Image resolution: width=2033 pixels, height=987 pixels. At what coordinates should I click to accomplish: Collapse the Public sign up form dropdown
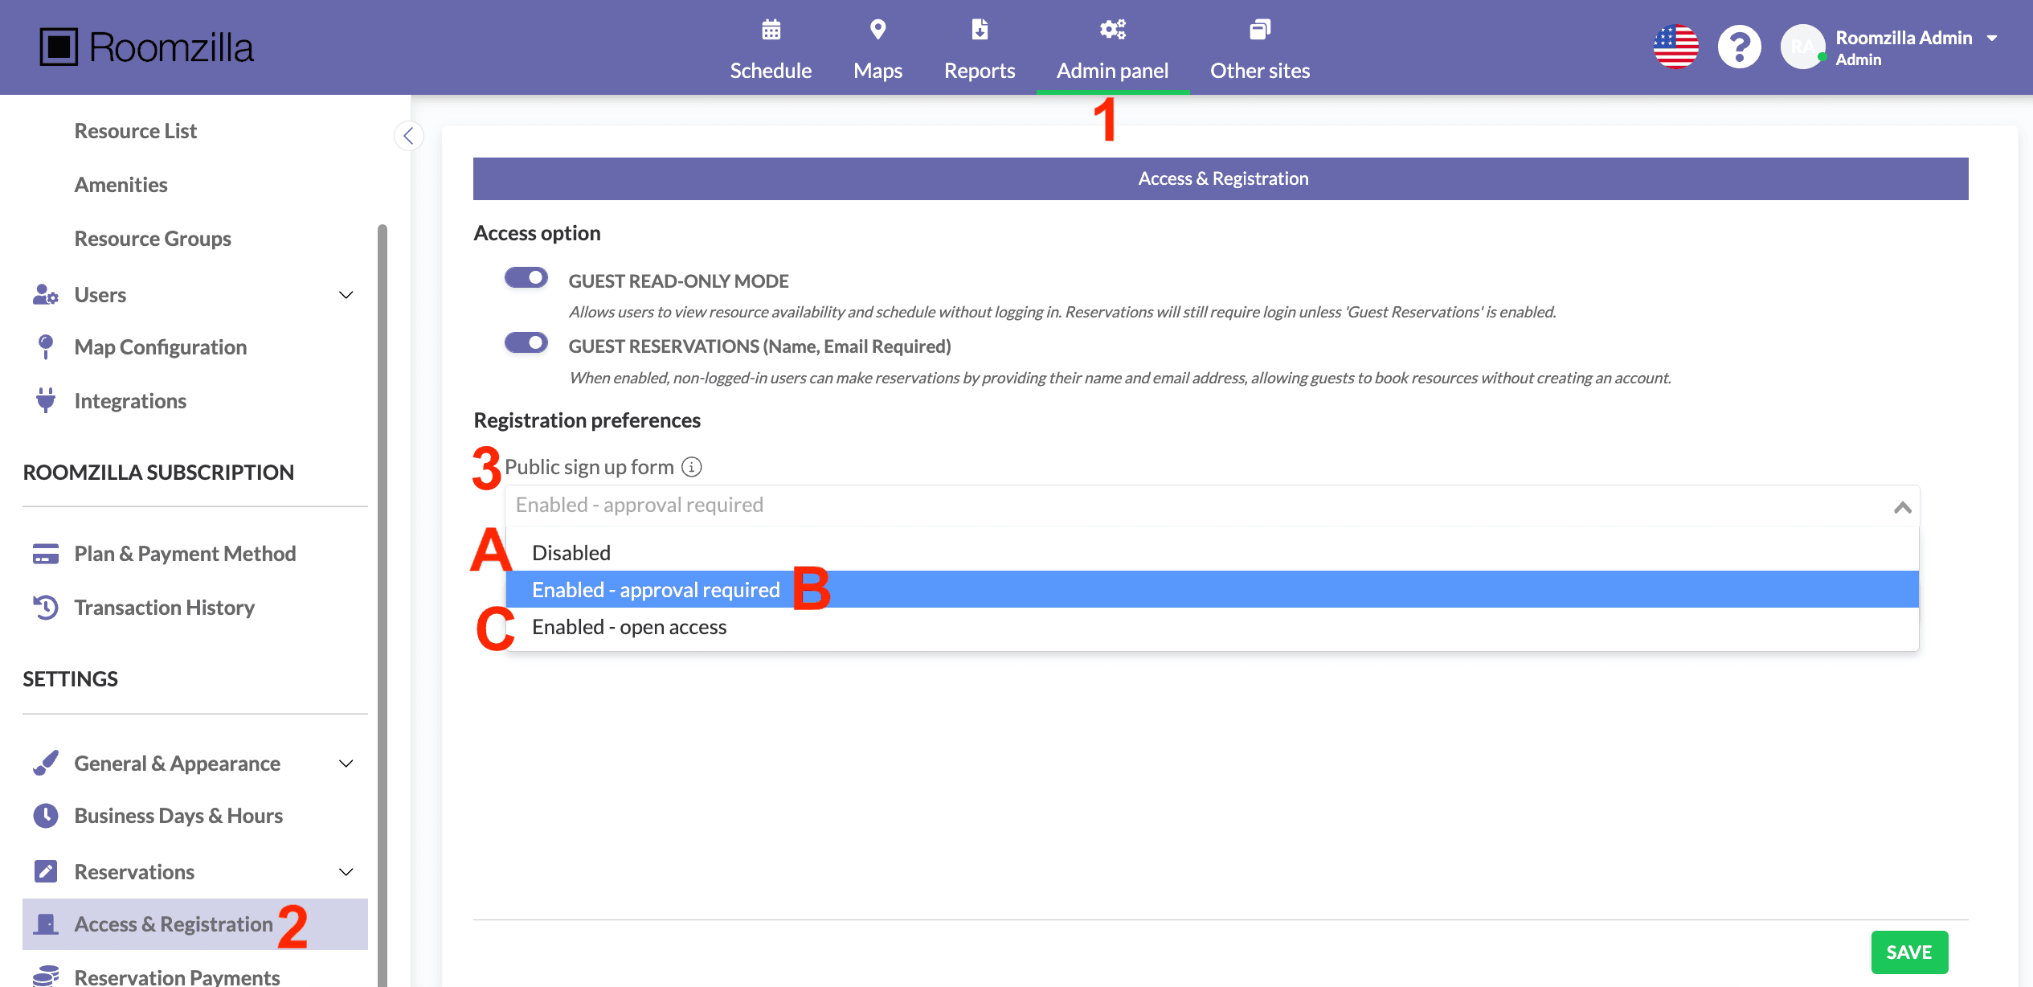coord(1902,506)
